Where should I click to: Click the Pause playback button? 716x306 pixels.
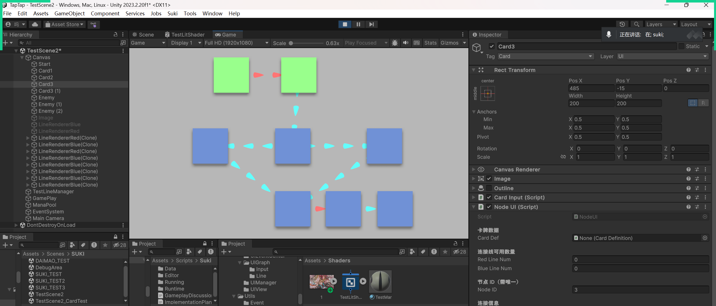[358, 24]
